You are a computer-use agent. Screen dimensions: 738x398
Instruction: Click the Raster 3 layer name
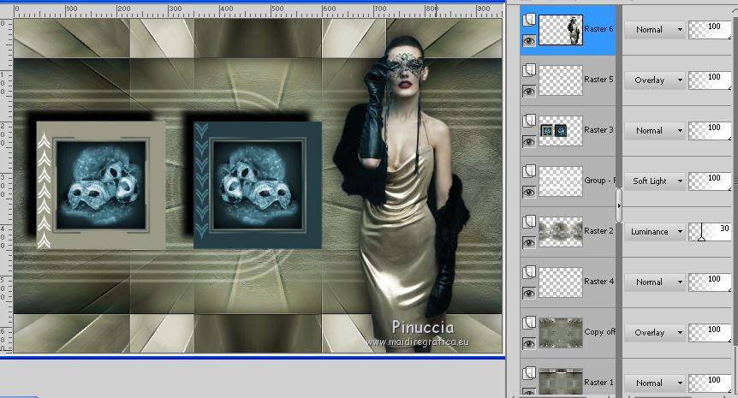[x=598, y=130]
